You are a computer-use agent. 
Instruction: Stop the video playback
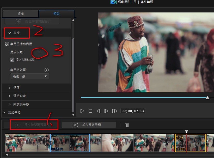tap(90, 111)
